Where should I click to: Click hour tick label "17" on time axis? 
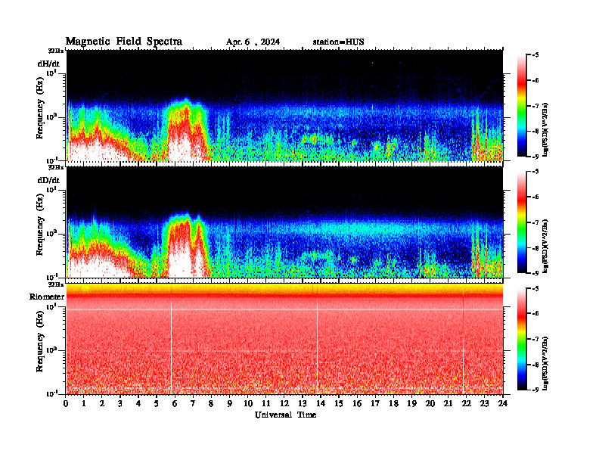point(375,403)
